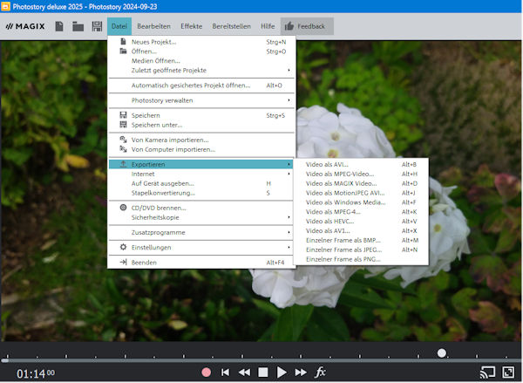The image size is (523, 383).
Task: Choose Von Kamera importieren...
Action: tap(201, 140)
